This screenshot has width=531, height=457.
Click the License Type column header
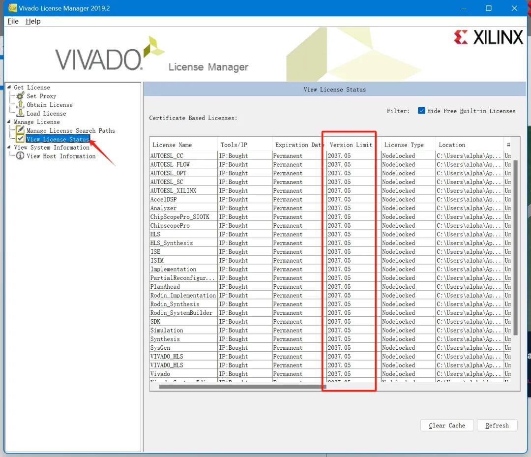tap(409, 145)
